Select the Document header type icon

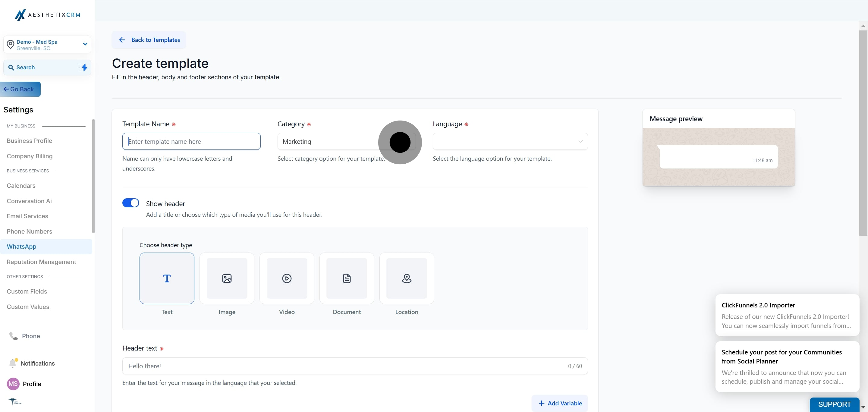[347, 278]
